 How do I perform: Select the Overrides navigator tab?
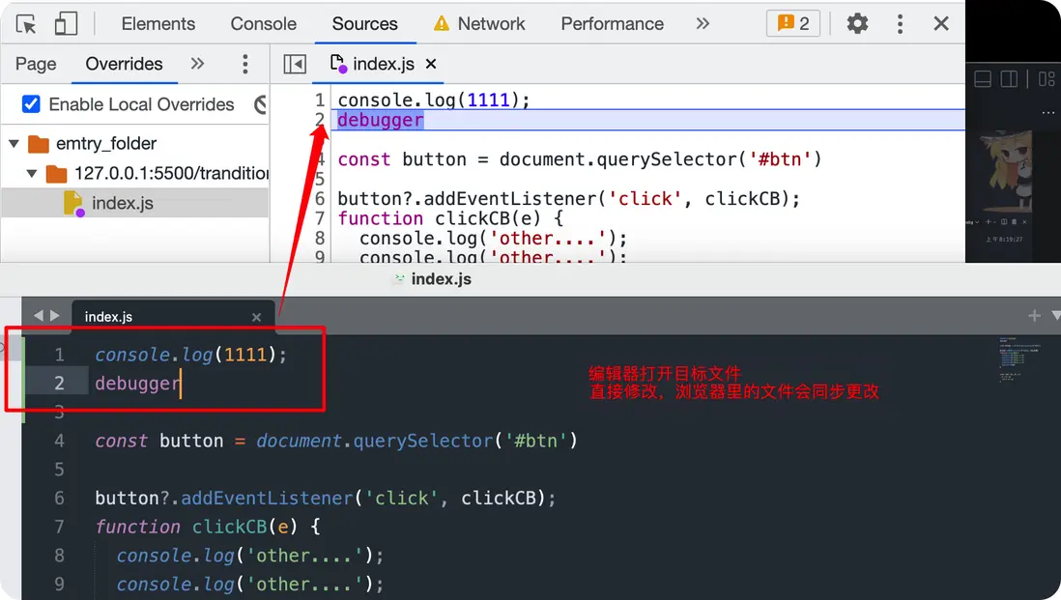coord(124,65)
